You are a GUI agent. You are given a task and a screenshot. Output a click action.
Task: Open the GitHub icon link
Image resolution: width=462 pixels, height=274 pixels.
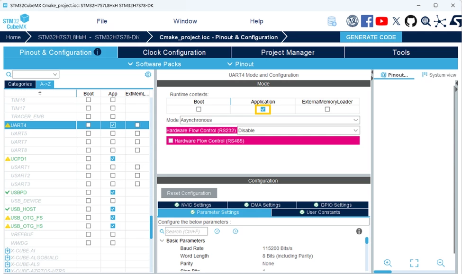[x=411, y=21]
